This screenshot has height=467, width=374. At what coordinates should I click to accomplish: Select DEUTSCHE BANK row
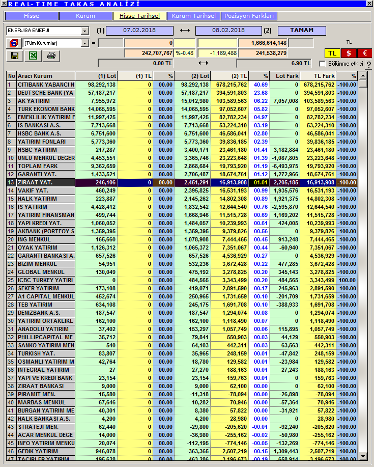182,93
